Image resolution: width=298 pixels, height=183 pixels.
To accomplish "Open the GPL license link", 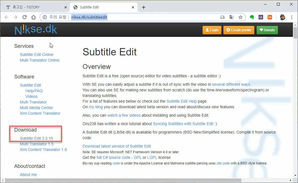I will (138, 158).
